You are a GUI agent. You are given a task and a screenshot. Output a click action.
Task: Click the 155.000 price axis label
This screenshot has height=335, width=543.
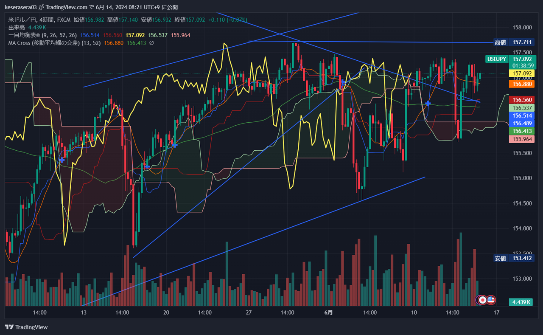(522, 178)
